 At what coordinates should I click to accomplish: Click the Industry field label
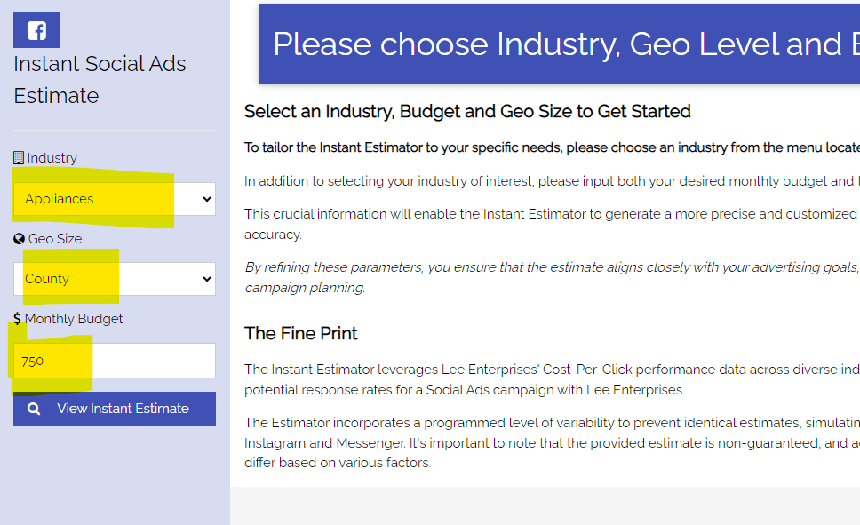click(x=52, y=158)
